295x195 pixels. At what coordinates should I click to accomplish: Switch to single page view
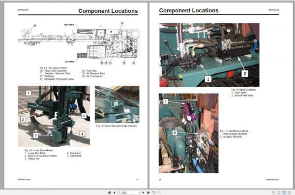pos(273,193)
